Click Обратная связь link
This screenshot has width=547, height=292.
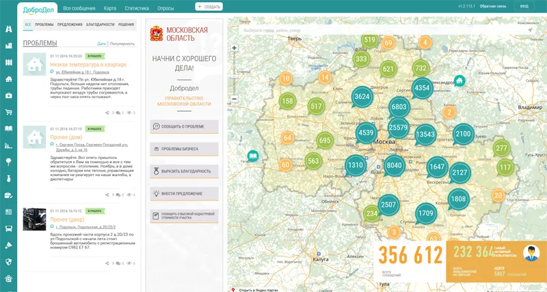(x=493, y=6)
